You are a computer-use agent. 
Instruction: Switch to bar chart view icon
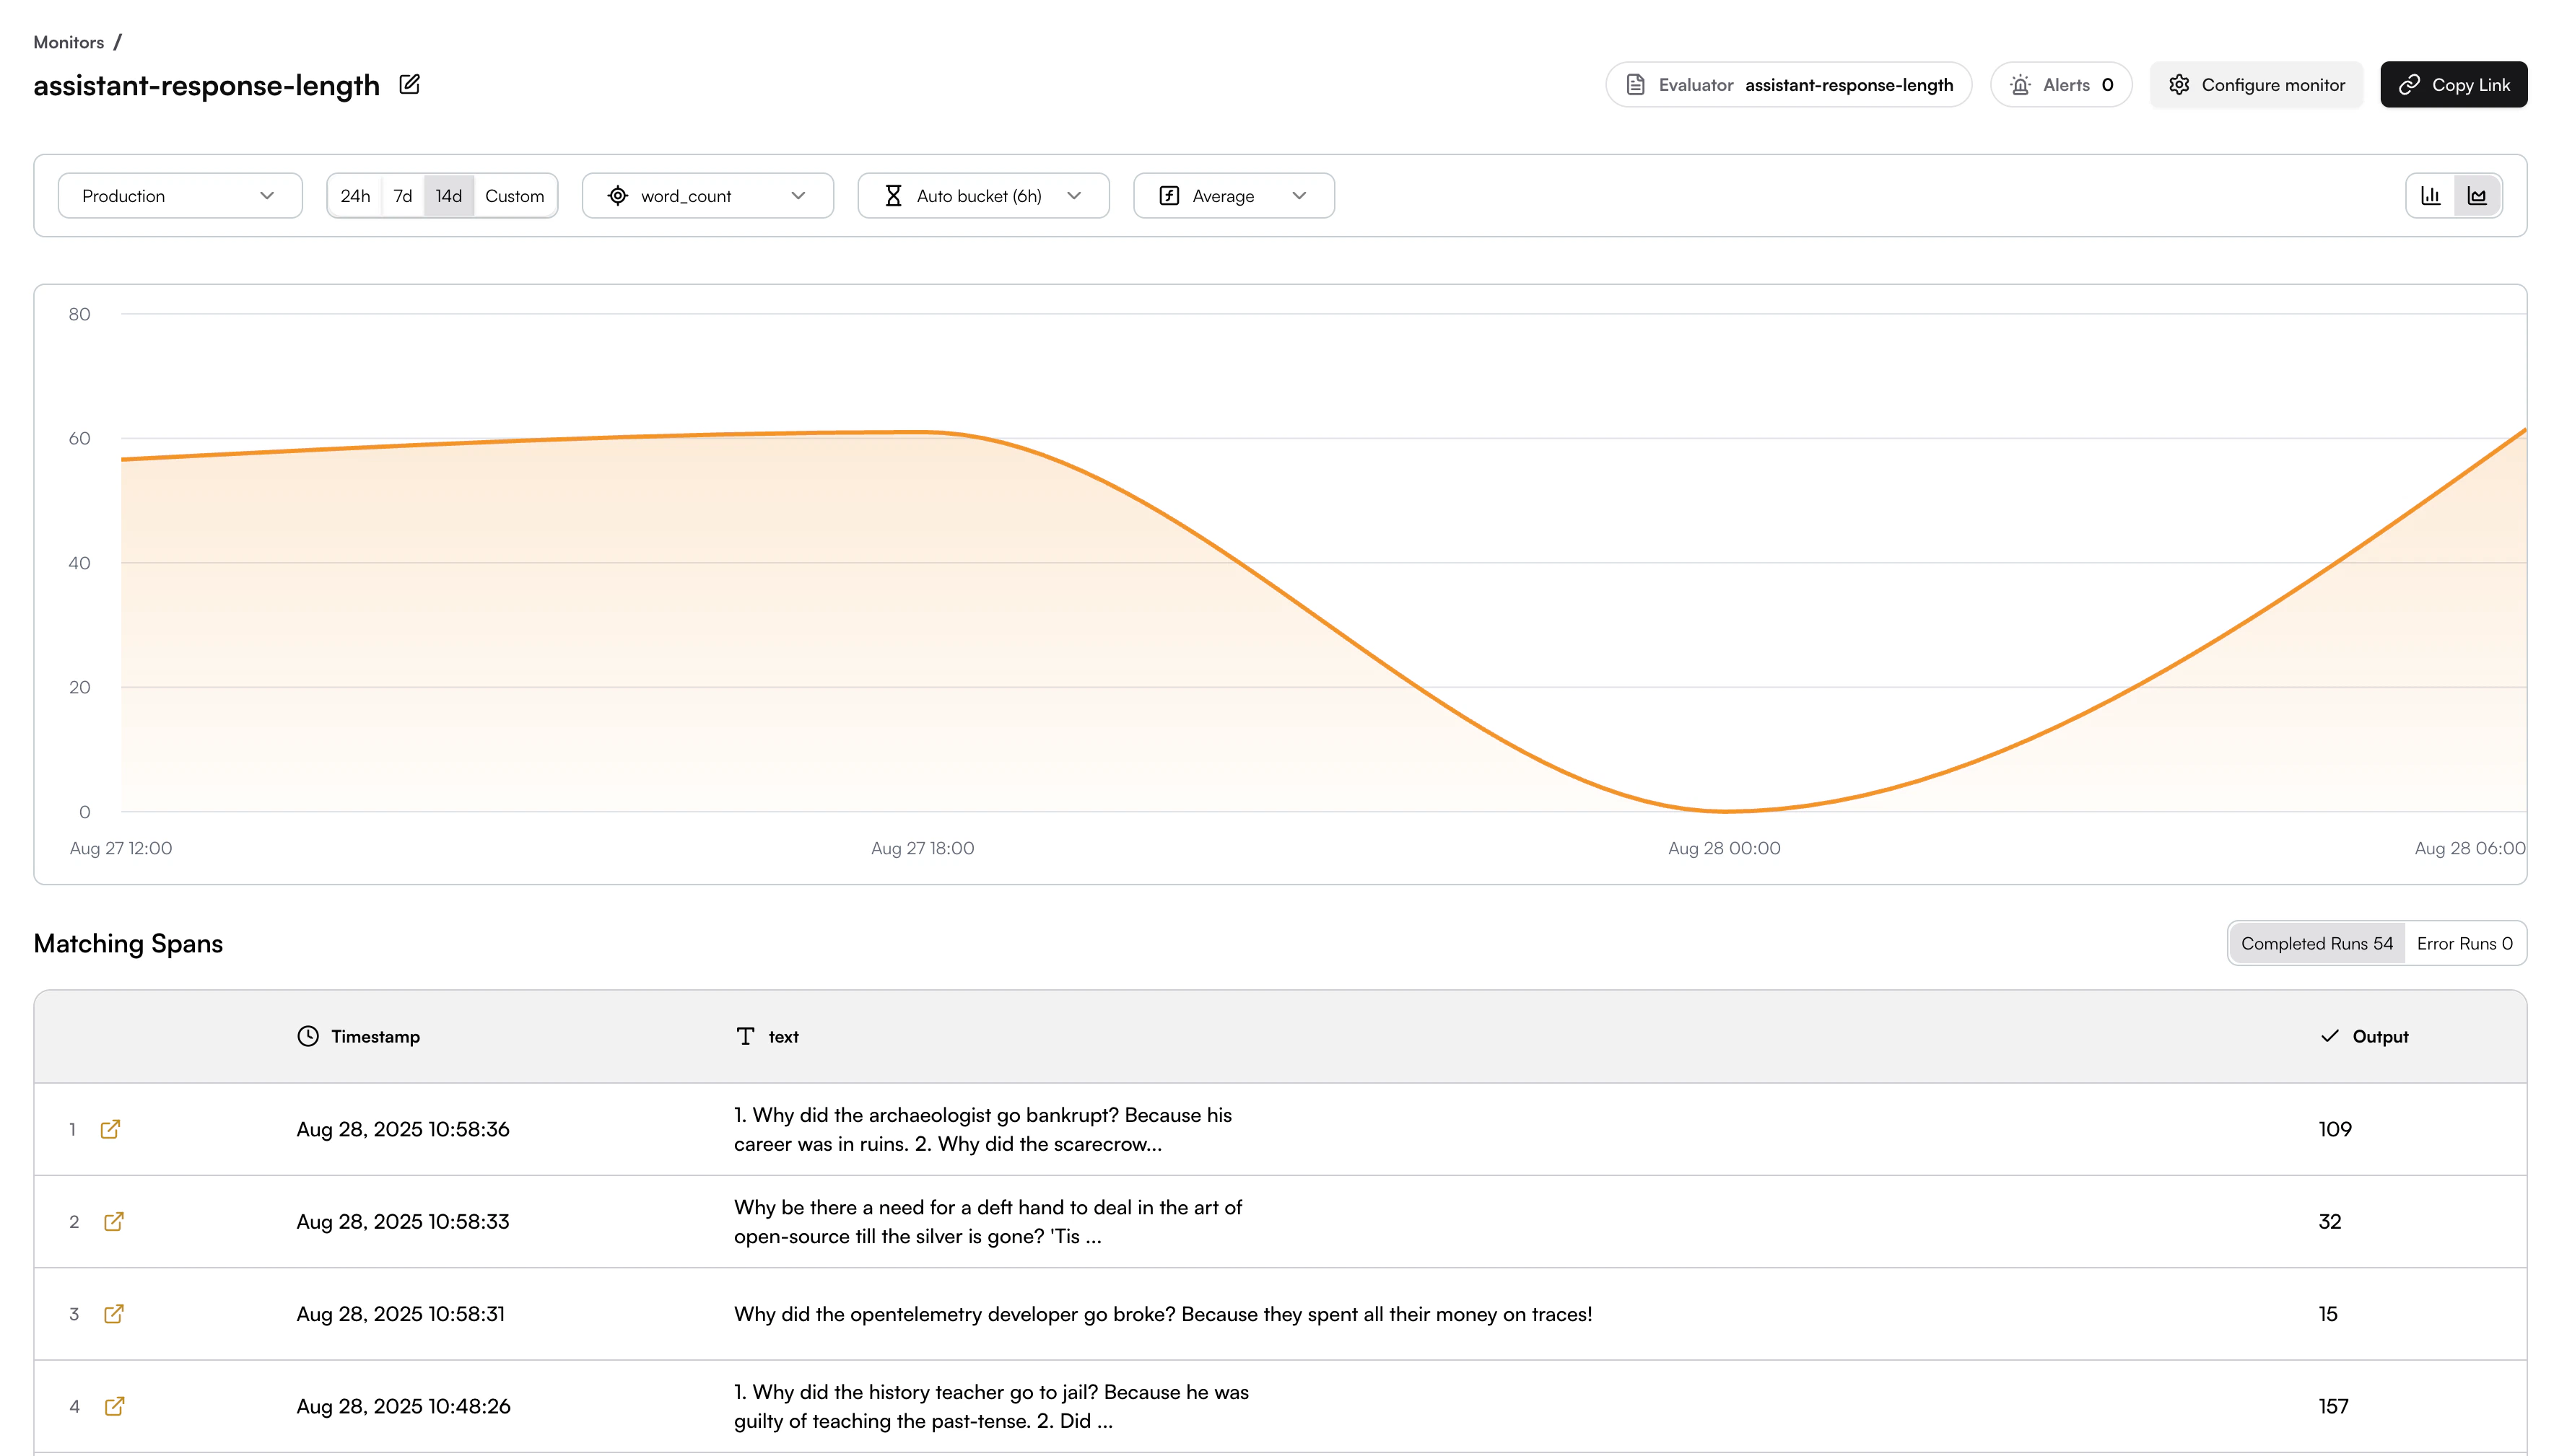coord(2430,196)
